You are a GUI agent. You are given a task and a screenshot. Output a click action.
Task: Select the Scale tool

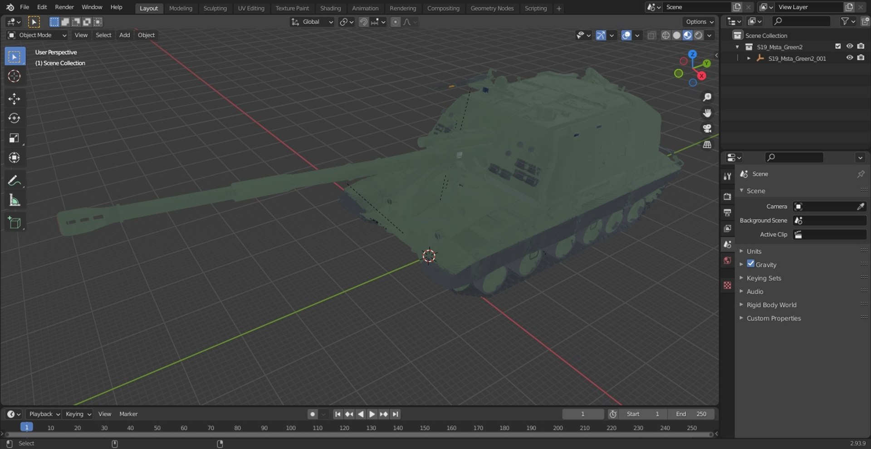tap(15, 138)
